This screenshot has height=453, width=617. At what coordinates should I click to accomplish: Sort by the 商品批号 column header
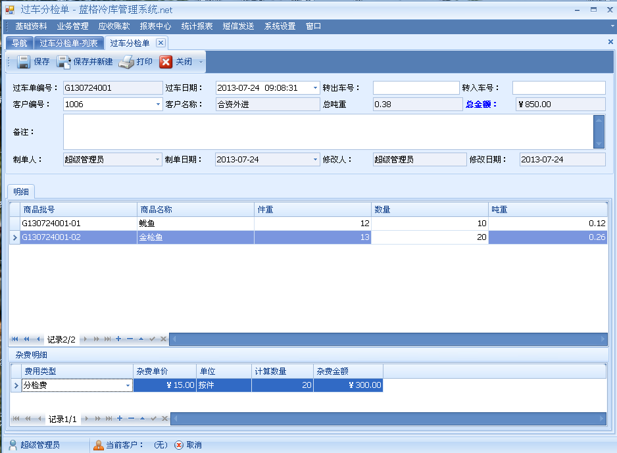pos(79,210)
